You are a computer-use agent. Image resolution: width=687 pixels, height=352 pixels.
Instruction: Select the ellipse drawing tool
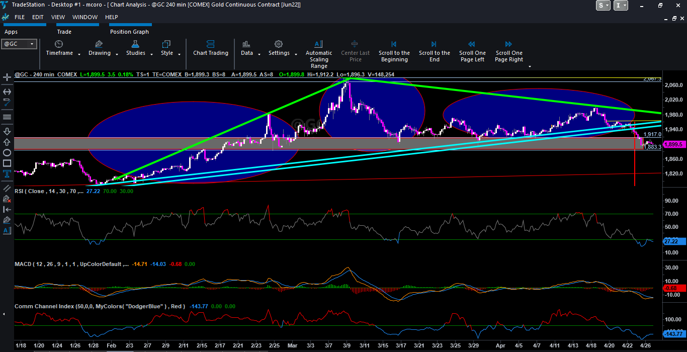[7, 152]
